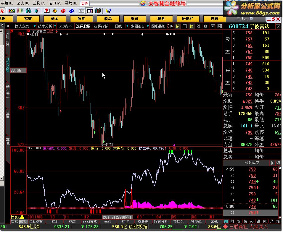Switch to the KDJ indicator tab
Screen dimensions: 283x232
54,222
